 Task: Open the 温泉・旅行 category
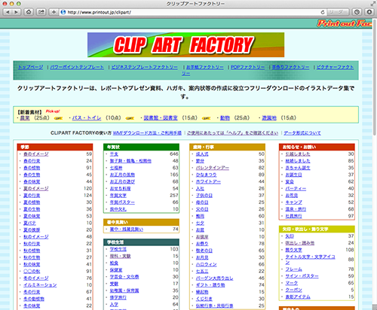296,209
